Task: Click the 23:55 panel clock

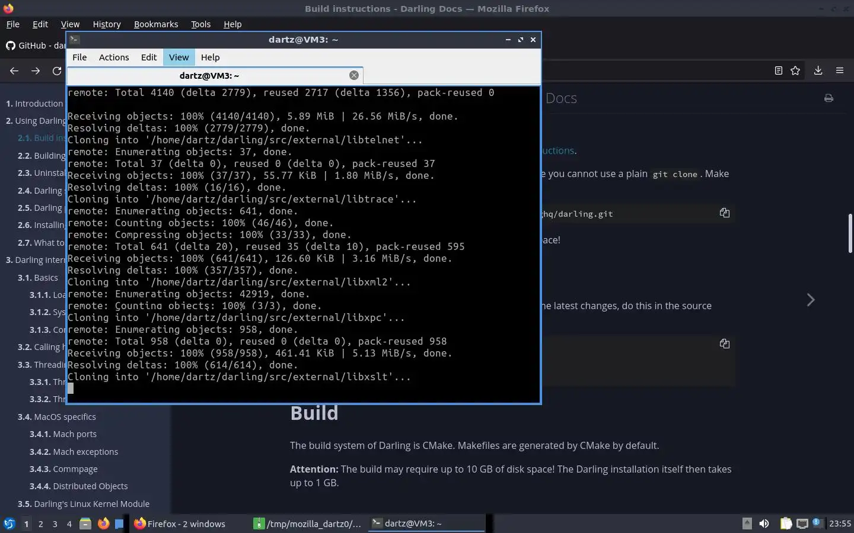Action: [x=840, y=524]
